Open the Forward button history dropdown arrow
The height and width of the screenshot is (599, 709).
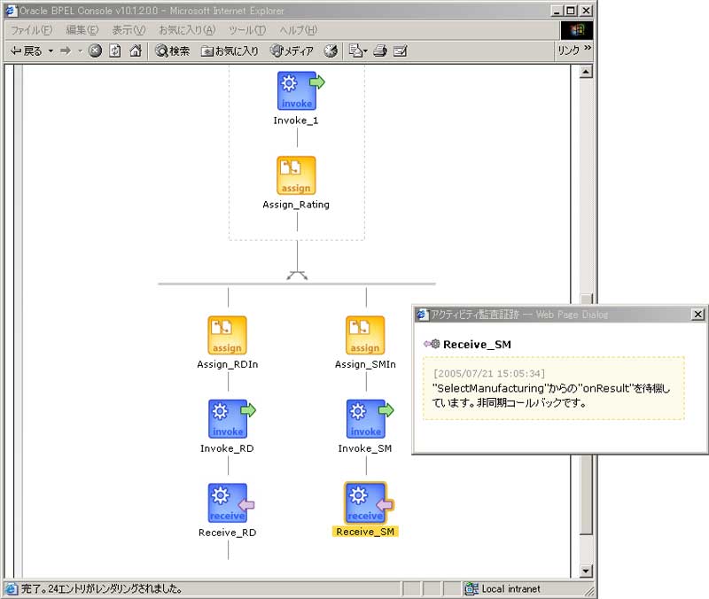point(80,51)
